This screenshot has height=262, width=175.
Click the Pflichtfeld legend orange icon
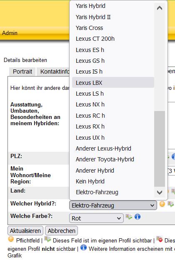(11, 239)
